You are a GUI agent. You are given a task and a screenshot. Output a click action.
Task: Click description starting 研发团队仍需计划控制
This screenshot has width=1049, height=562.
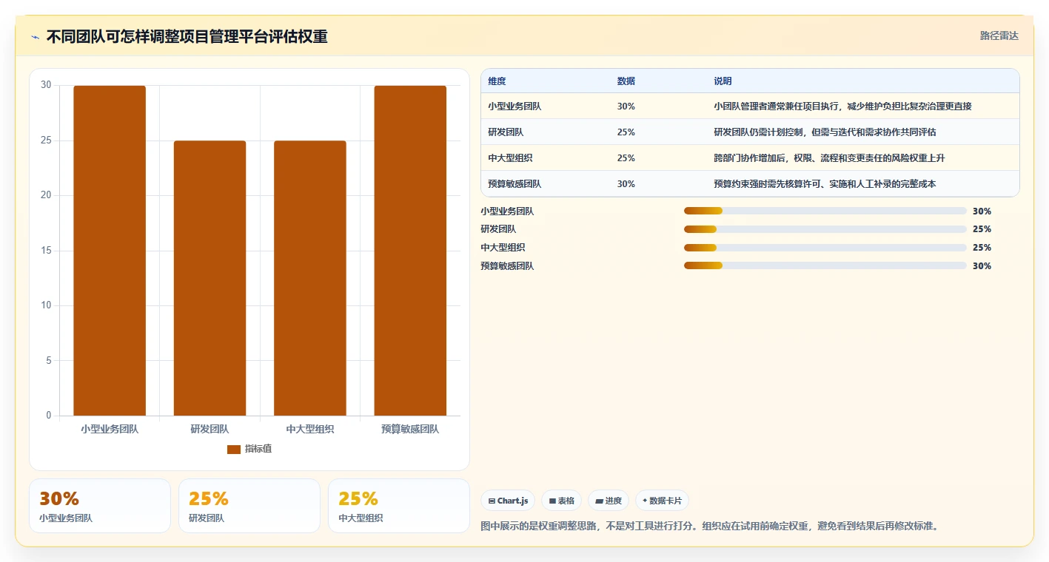tap(826, 132)
